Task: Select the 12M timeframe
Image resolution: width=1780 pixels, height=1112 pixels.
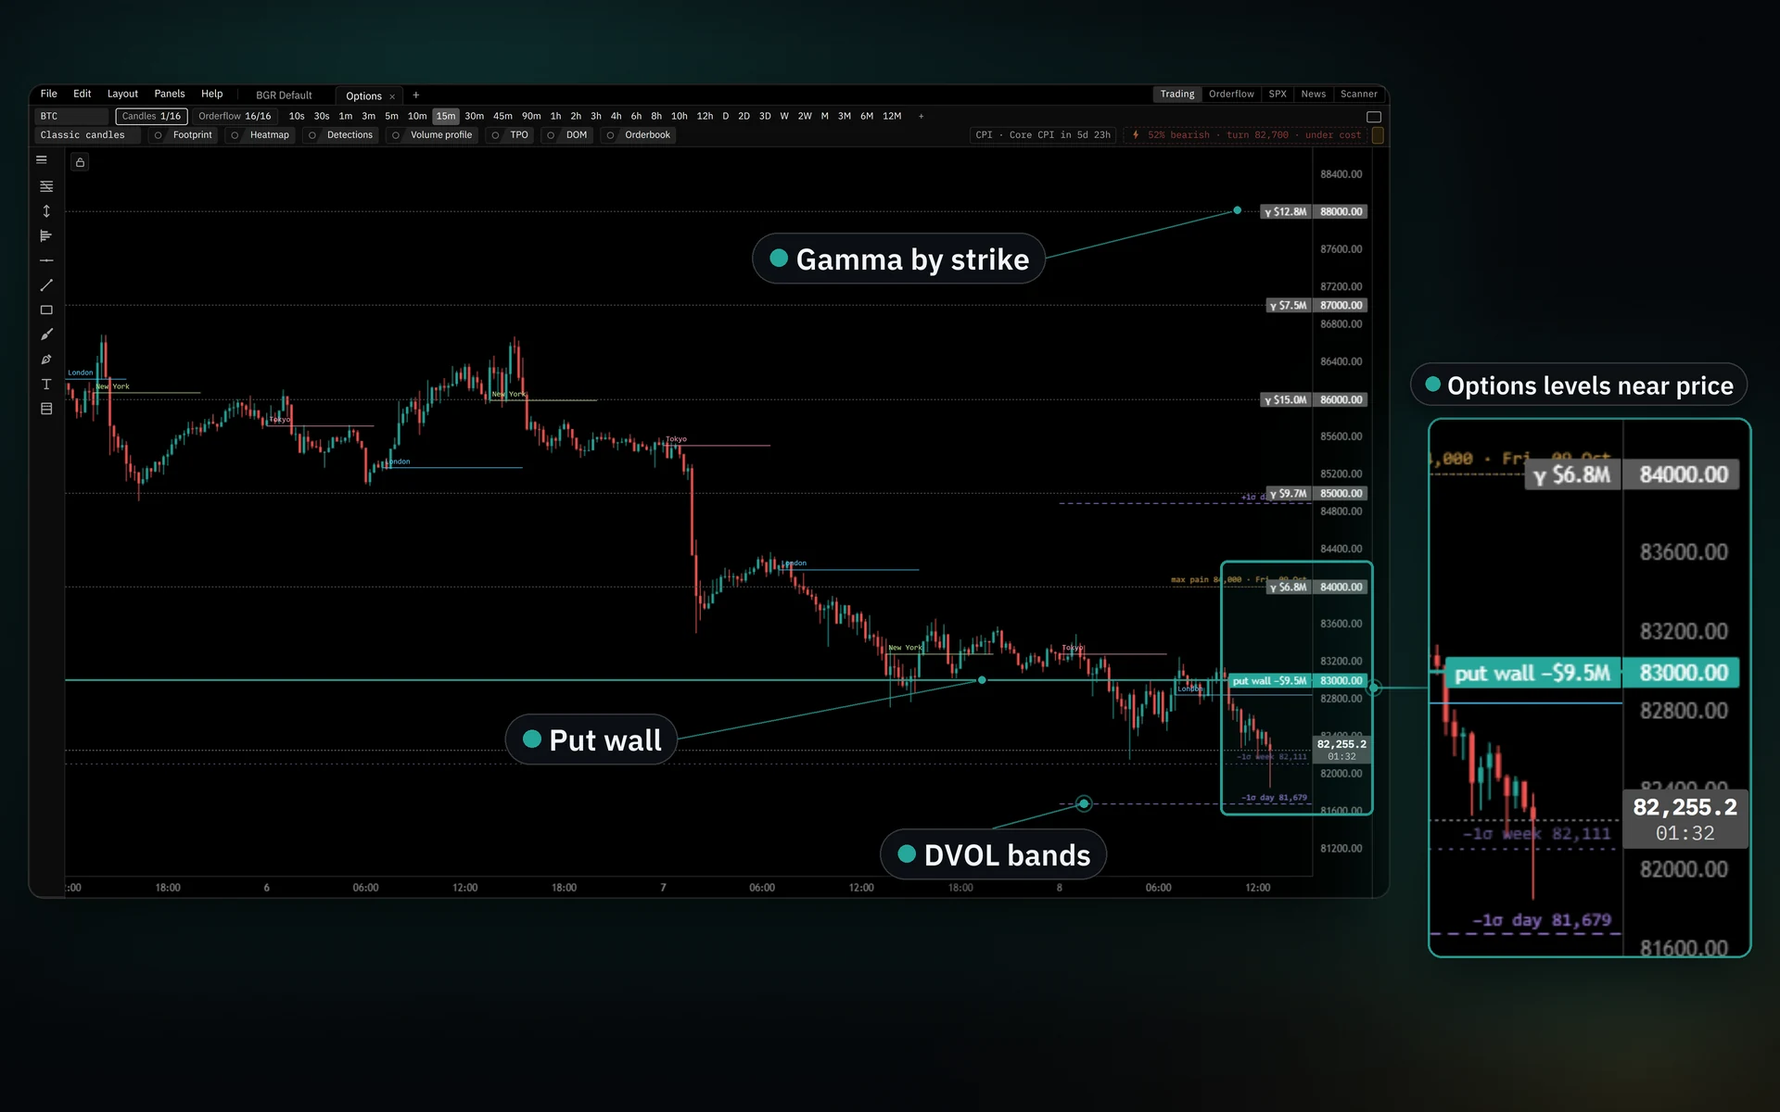Action: coord(892,117)
